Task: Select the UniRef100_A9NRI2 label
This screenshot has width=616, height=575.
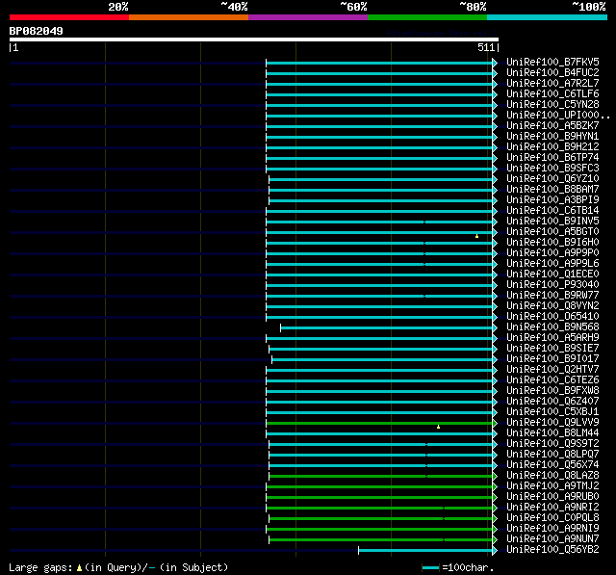Action: 552,508
